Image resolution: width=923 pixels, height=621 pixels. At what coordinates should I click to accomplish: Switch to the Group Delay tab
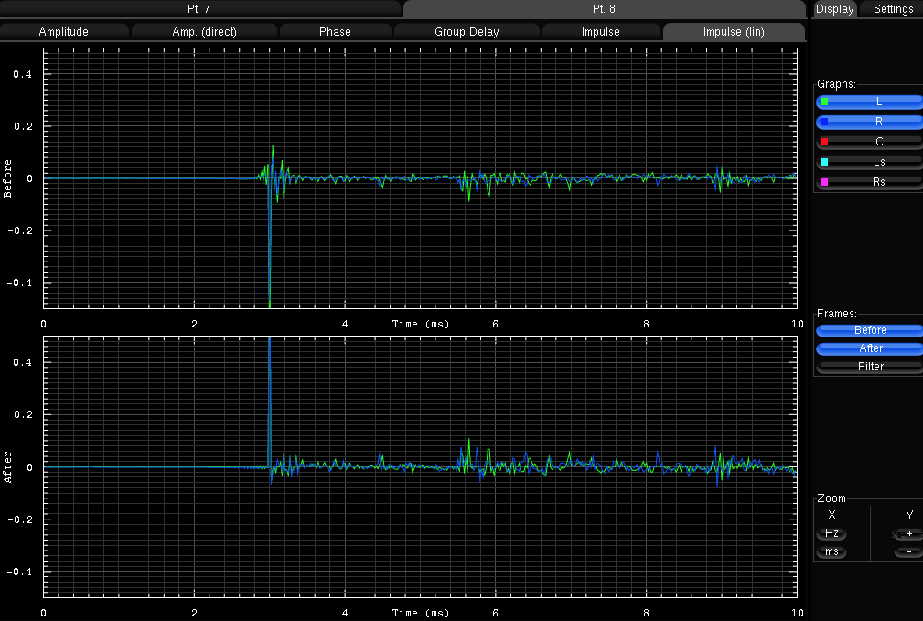pyautogui.click(x=467, y=32)
